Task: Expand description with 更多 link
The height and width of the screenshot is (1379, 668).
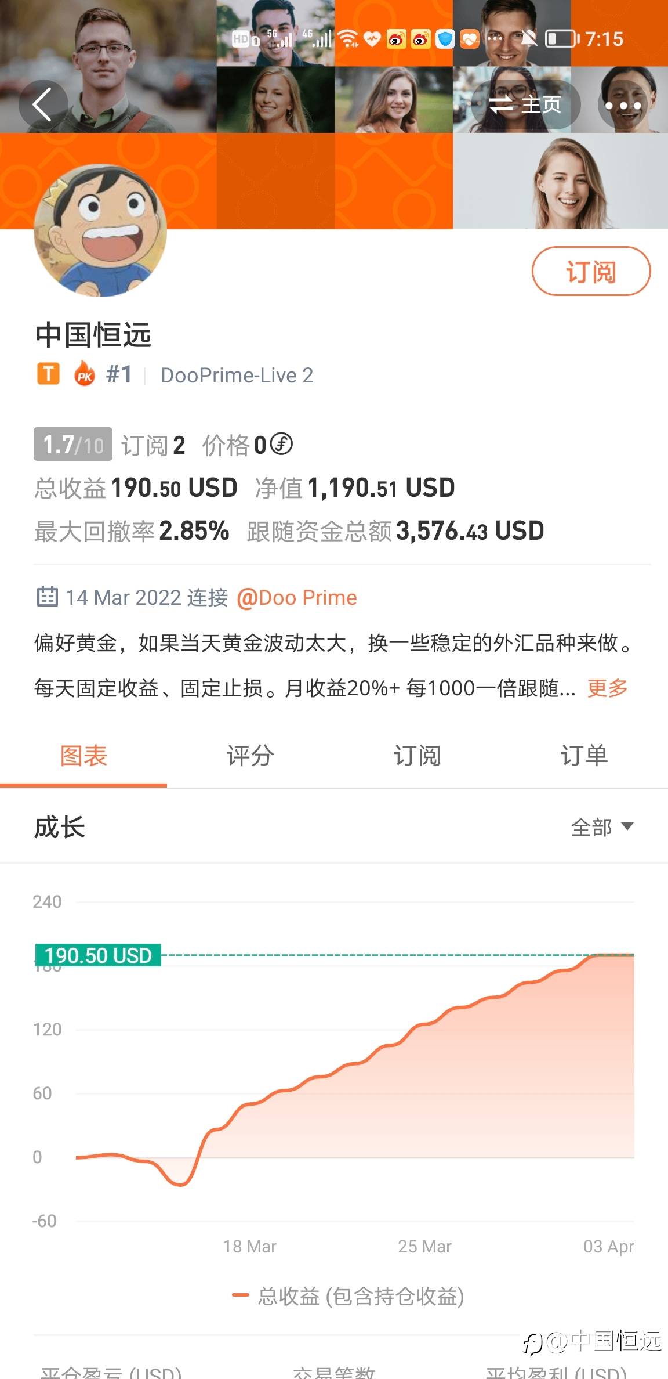Action: click(x=607, y=688)
